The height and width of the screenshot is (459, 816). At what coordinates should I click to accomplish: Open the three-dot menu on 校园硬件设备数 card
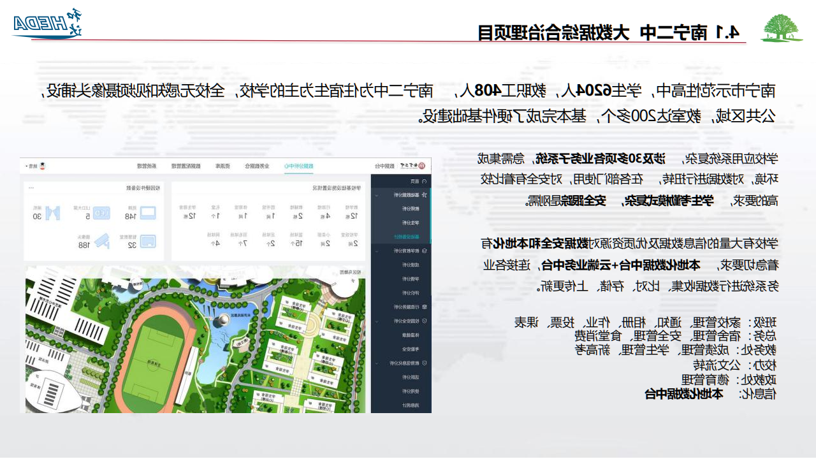tap(31, 188)
